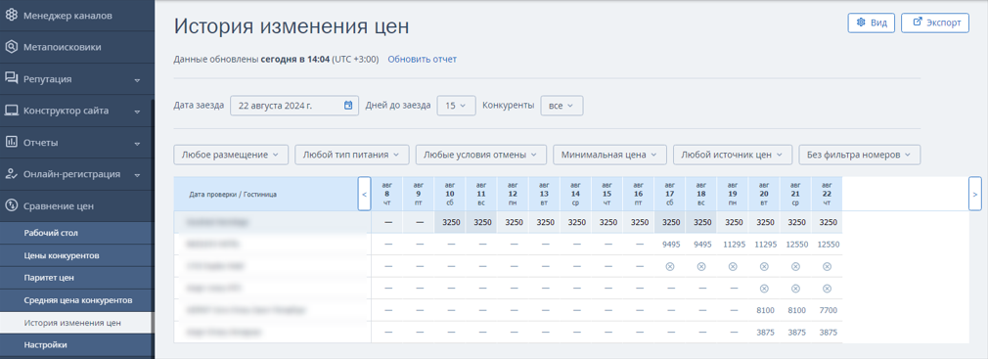
Task: Click the авг 10 сб column header
Action: point(450,194)
